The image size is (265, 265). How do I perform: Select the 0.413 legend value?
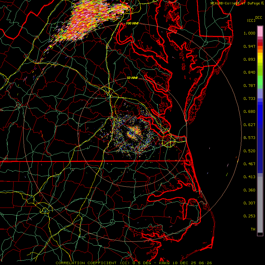pos(249,177)
